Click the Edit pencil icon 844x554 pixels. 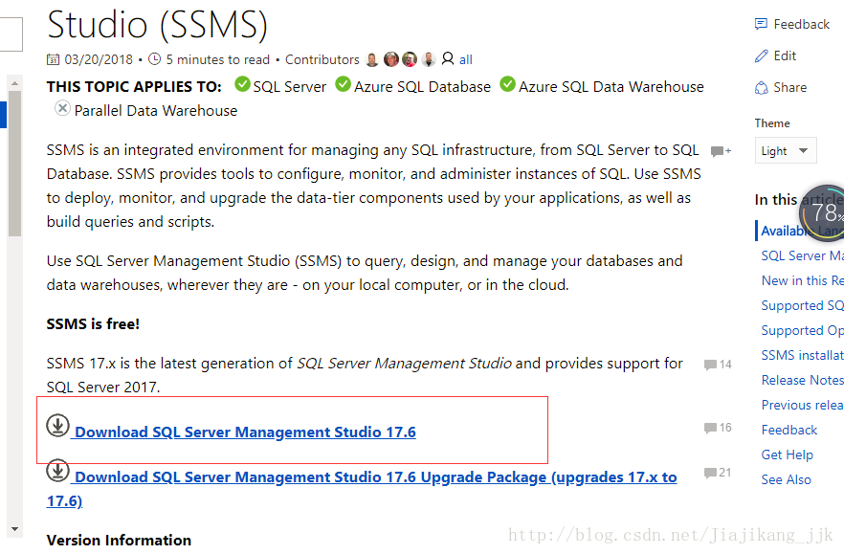(x=761, y=56)
